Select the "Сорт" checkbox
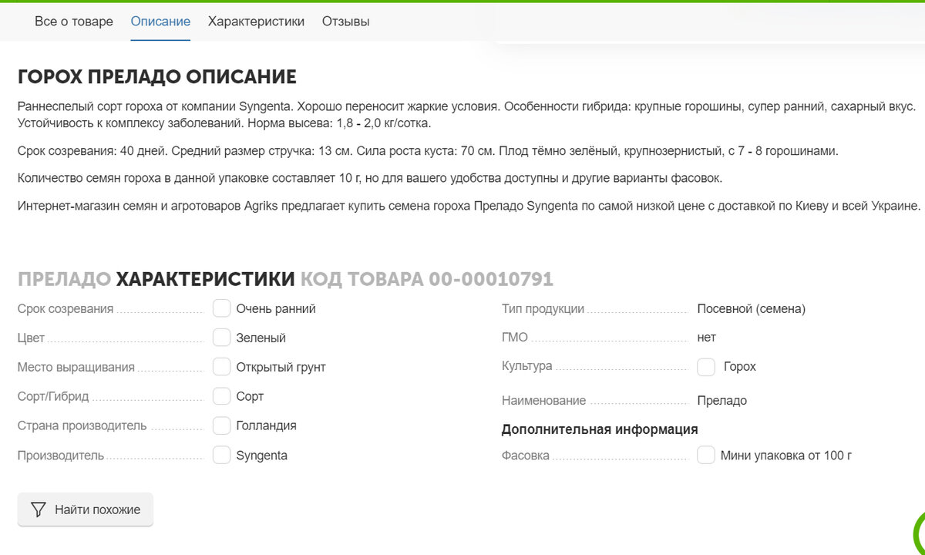The width and height of the screenshot is (925, 555). point(222,396)
